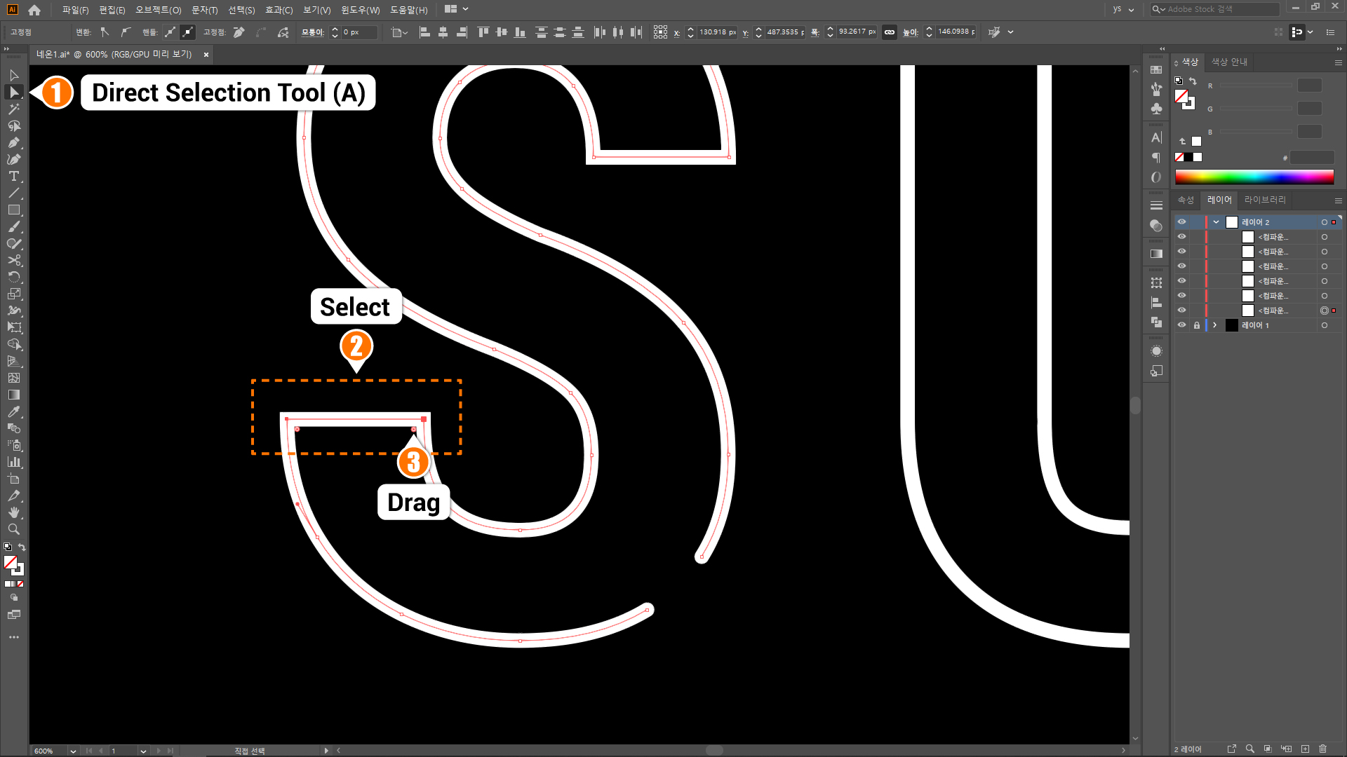Hide 레이어 2 with eye icon
Image resolution: width=1347 pixels, height=757 pixels.
pos(1181,222)
